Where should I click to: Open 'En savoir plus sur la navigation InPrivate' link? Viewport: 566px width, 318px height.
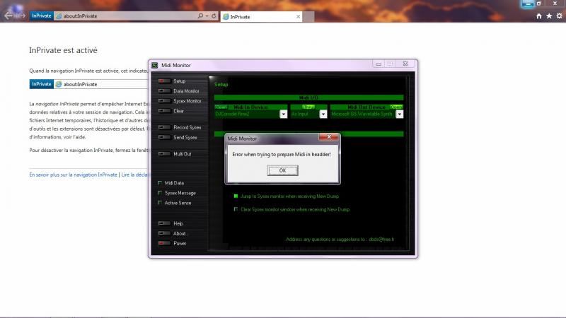point(73,174)
